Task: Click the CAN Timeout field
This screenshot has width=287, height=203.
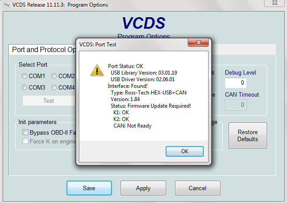Action: pyautogui.click(x=236, y=105)
